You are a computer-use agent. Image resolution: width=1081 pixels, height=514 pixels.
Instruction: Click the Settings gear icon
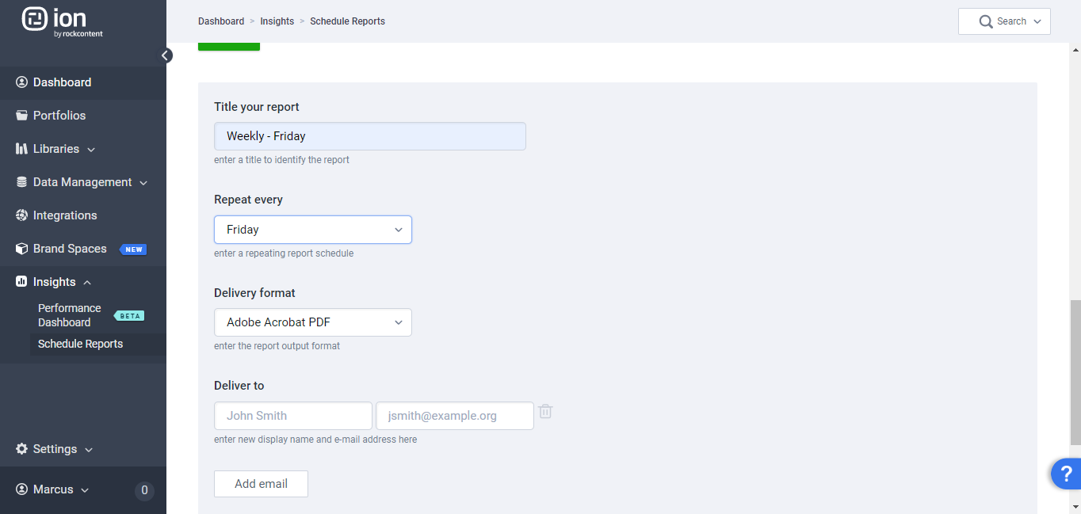click(x=21, y=449)
